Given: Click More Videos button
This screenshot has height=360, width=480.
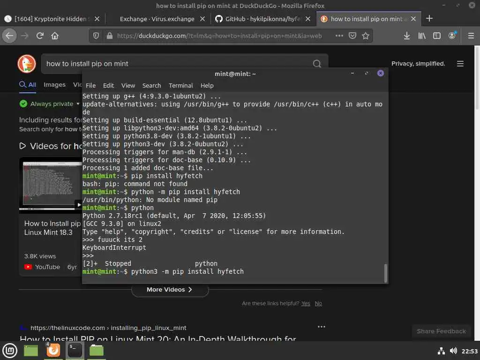Looking at the screenshot, I should tap(170, 290).
